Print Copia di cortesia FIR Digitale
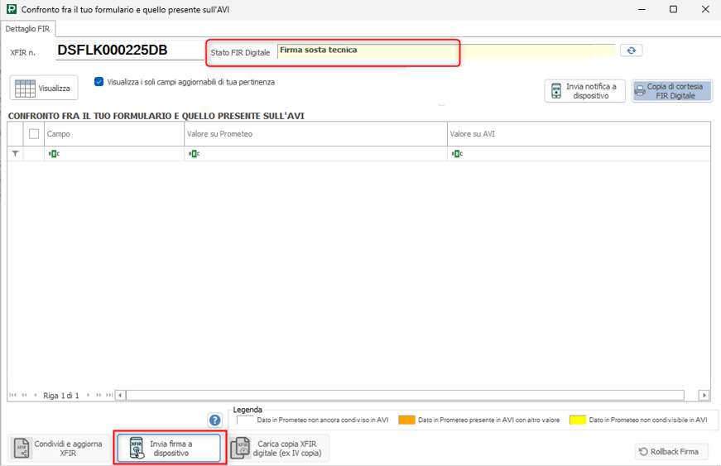This screenshot has height=466, width=721. click(x=671, y=91)
